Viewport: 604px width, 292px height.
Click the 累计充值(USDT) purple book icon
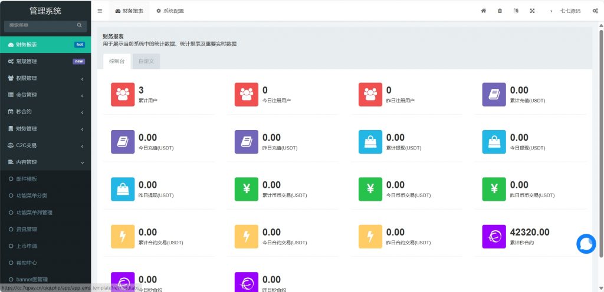click(x=494, y=95)
